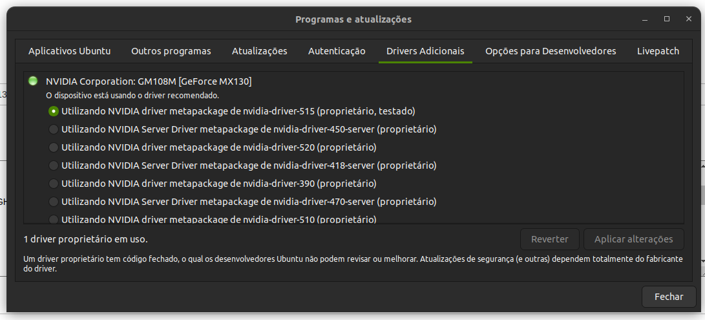Image resolution: width=705 pixels, height=320 pixels.
Task: Open the Atualizações tab
Action: tap(259, 51)
